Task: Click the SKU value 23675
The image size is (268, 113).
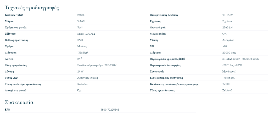Action: tap(81, 15)
